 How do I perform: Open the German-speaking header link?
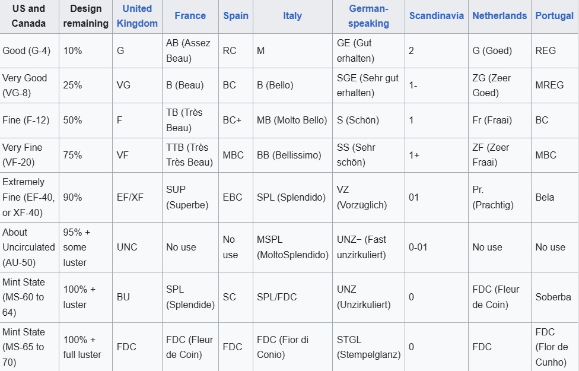coord(368,16)
